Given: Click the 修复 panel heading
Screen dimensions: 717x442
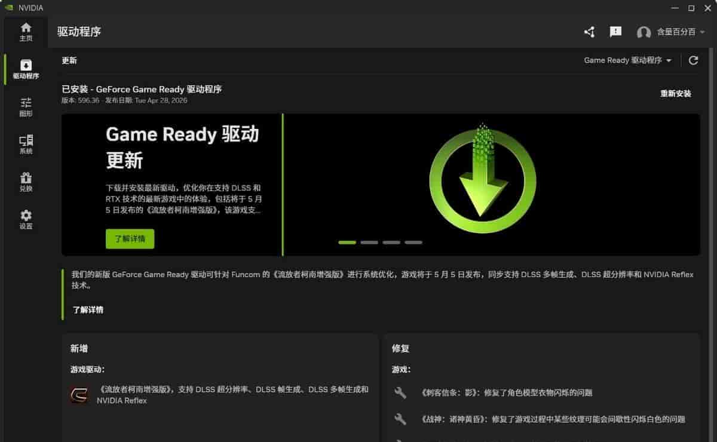Looking at the screenshot, I should [x=400, y=348].
